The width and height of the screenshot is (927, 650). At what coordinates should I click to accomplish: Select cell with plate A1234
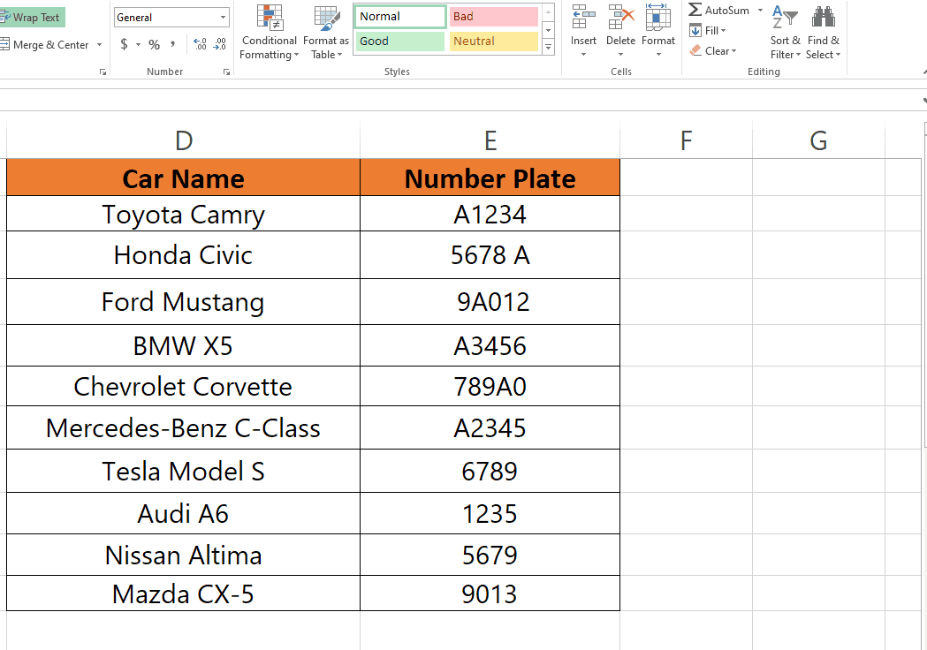[x=490, y=214]
